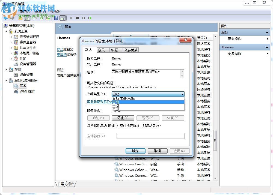Click the 停止(T) button

click(x=123, y=118)
